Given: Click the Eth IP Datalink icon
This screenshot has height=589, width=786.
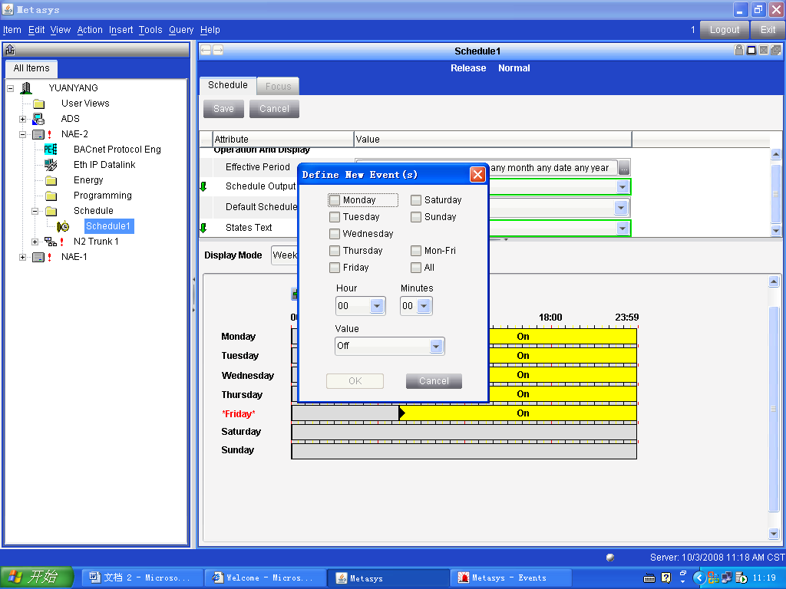Looking at the screenshot, I should (x=51, y=165).
